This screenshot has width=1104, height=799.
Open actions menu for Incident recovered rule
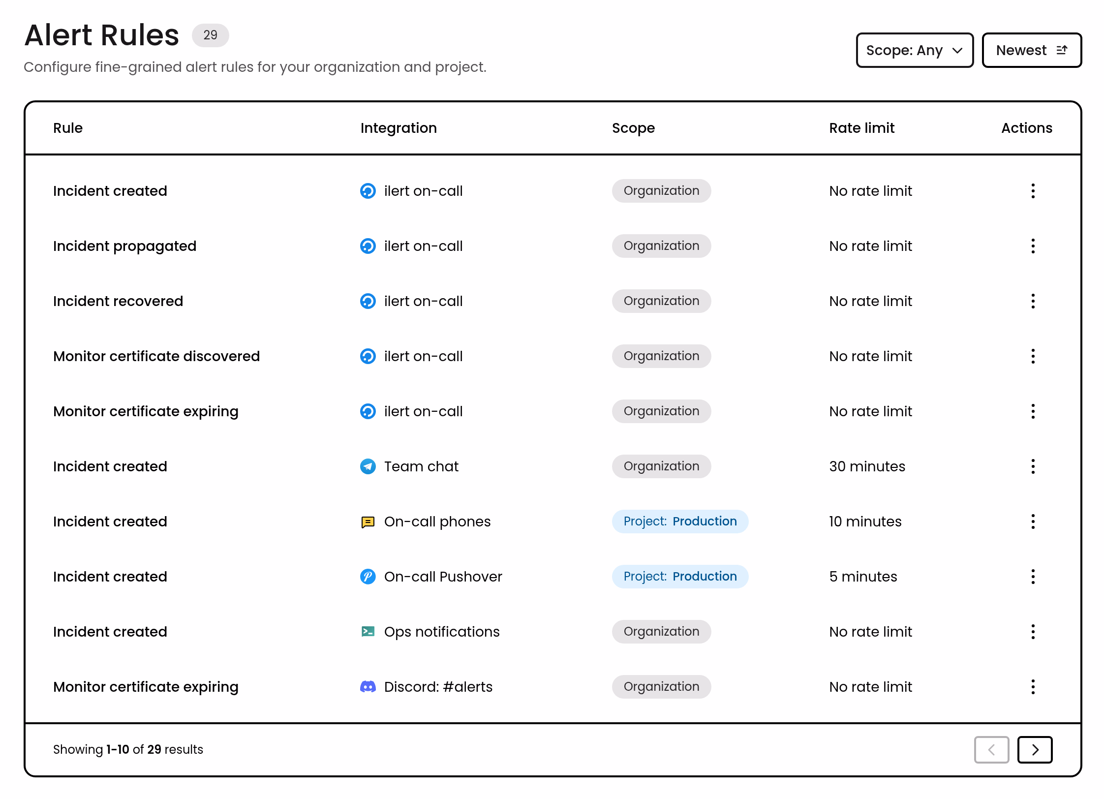click(x=1033, y=301)
